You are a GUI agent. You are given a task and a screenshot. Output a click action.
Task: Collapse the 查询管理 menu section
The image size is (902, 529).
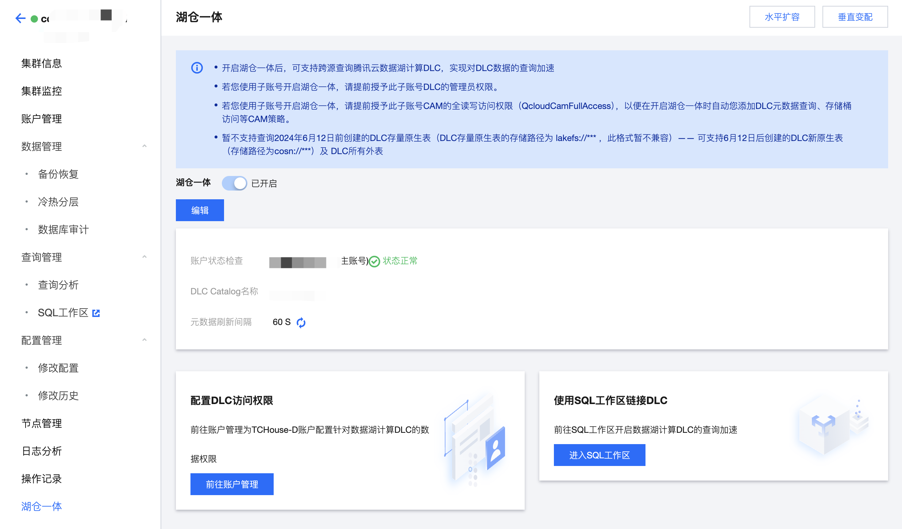coord(144,257)
